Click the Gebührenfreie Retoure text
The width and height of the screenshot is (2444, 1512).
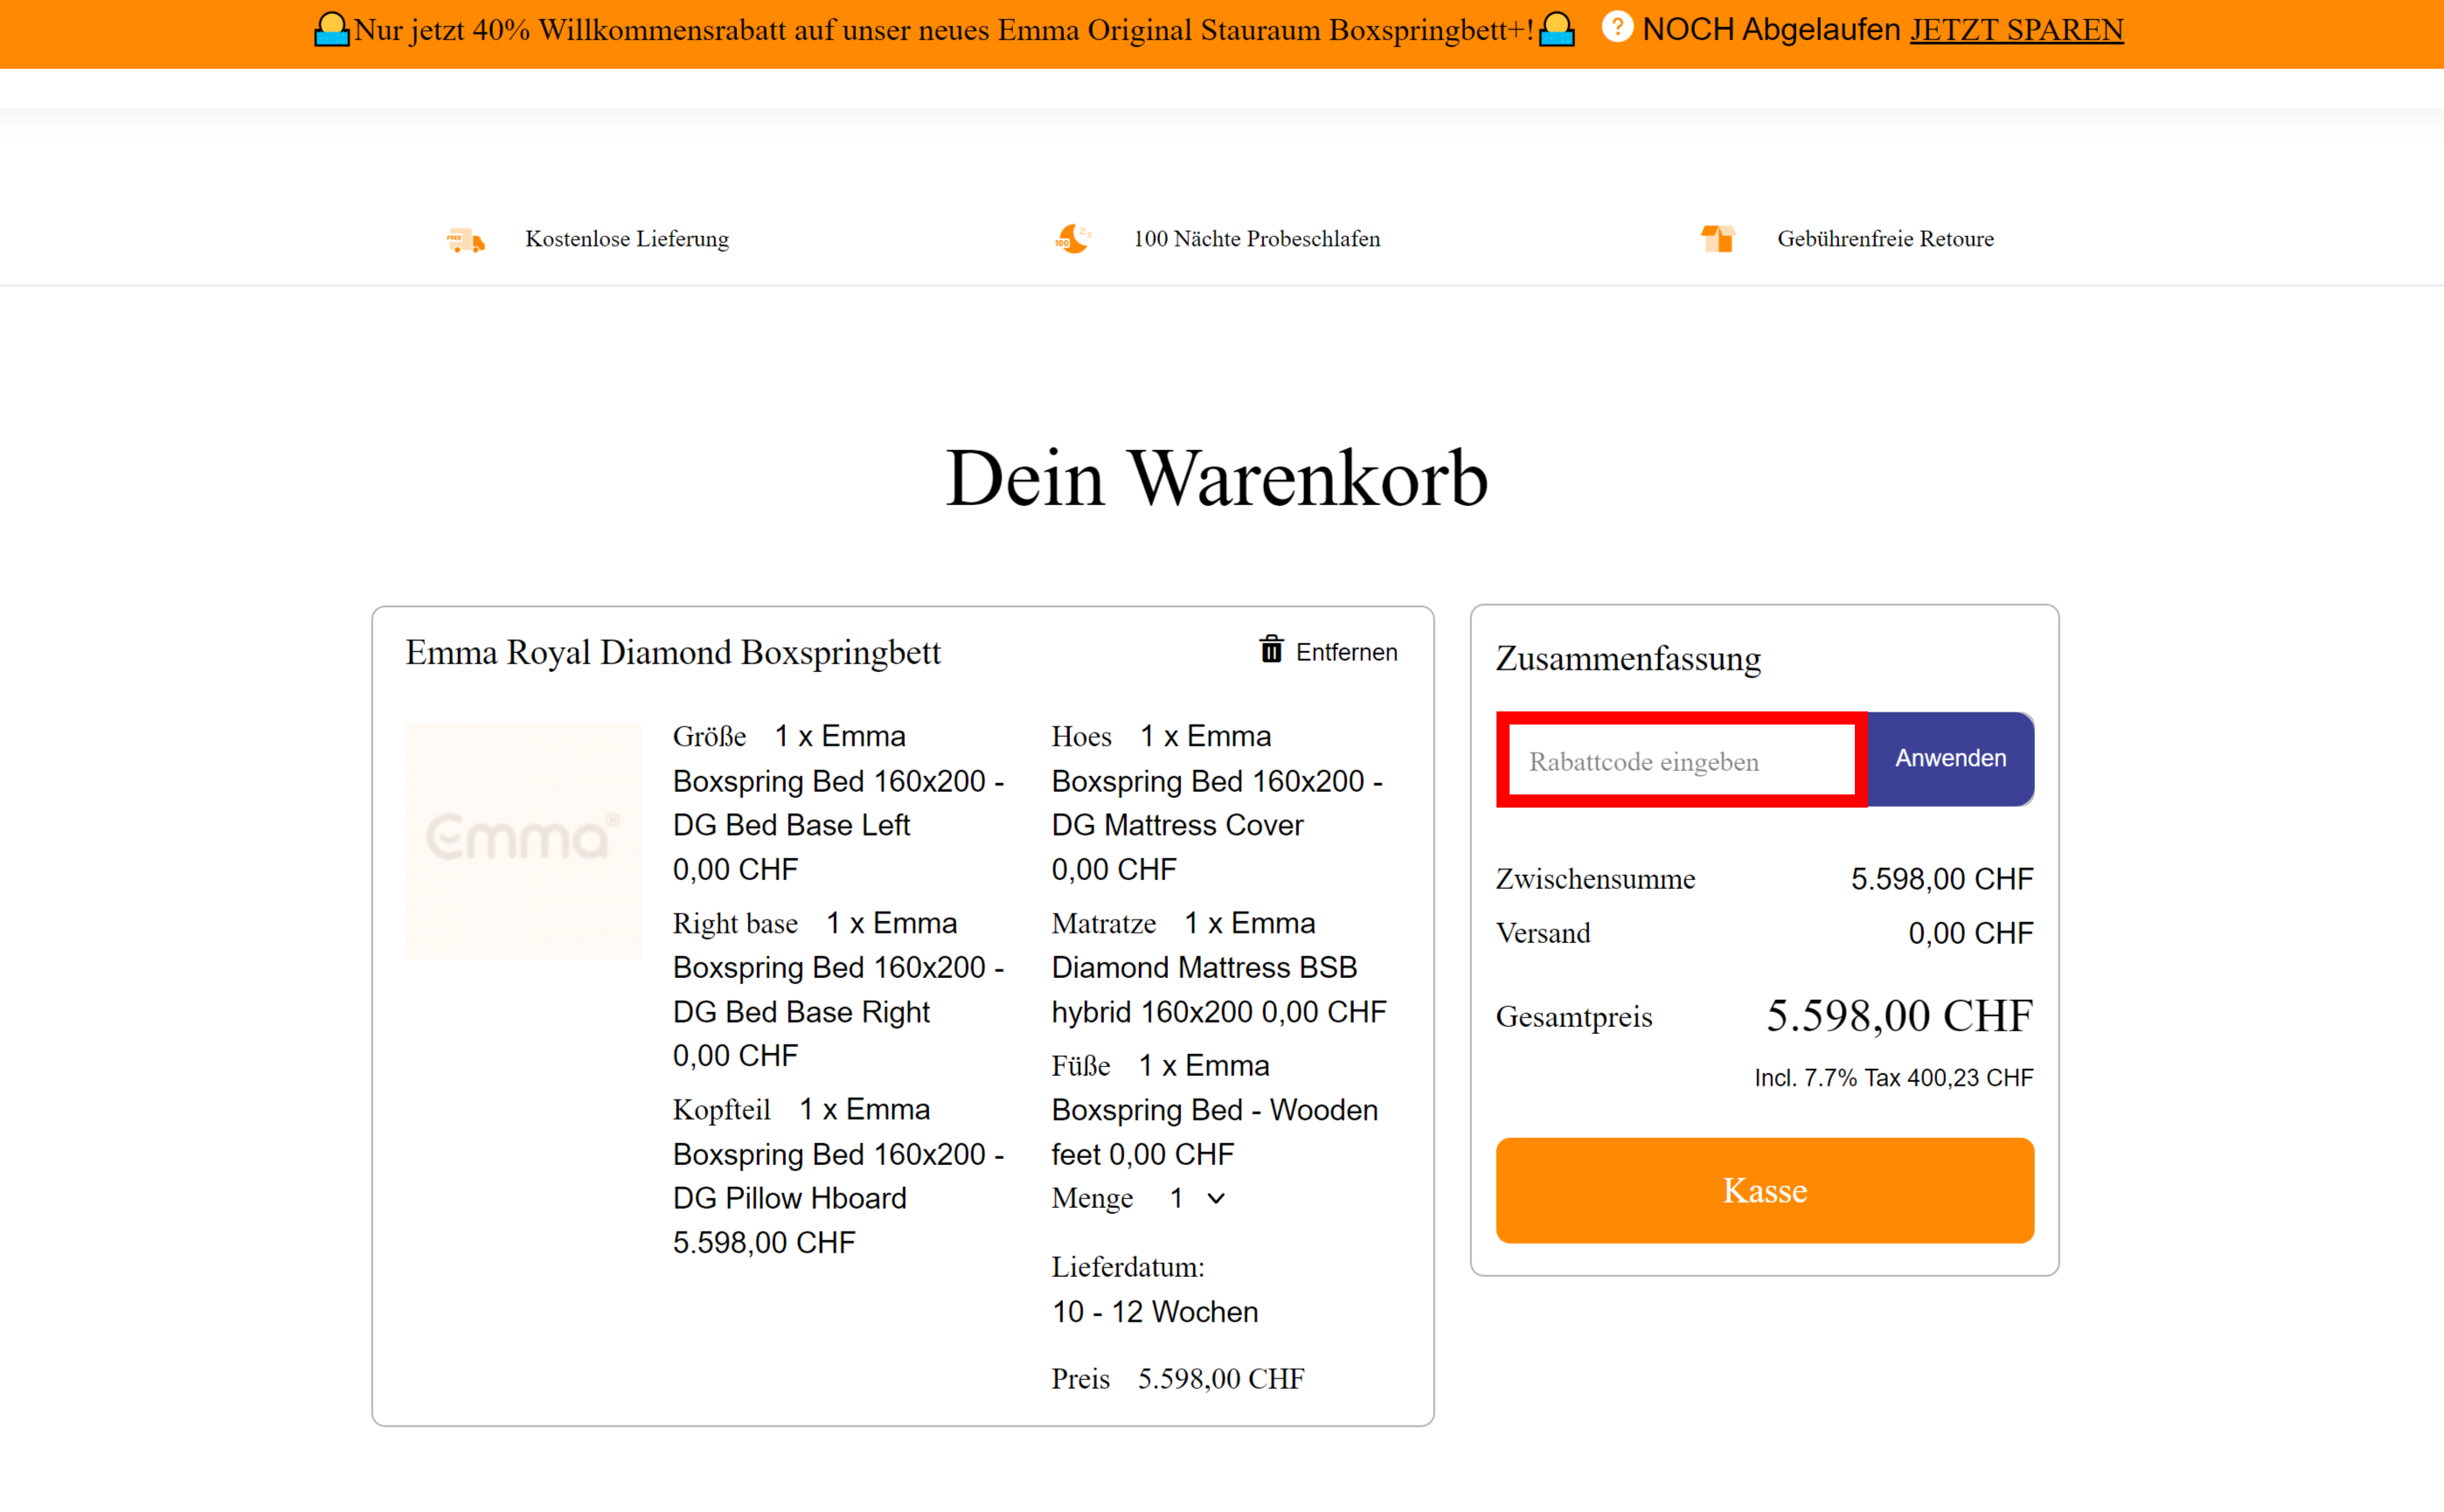tap(1885, 239)
